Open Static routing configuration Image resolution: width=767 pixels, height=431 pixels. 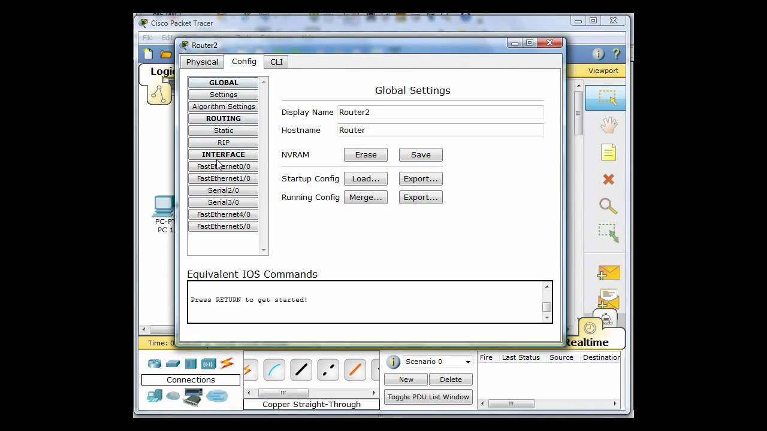(x=224, y=130)
